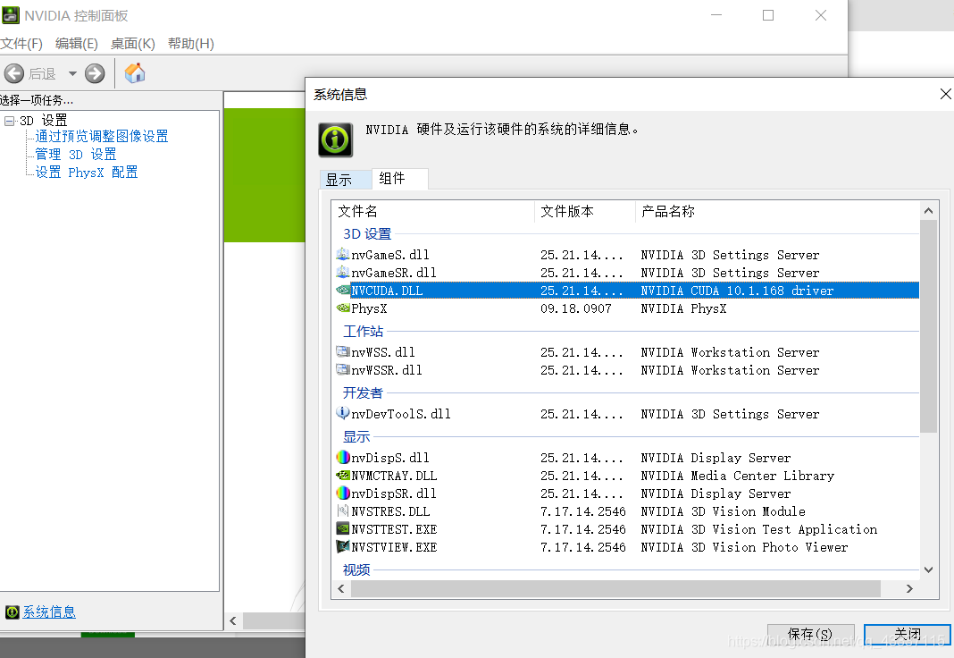Click the NVMCTRAY.DLL file icon
The image size is (954, 658).
click(343, 475)
